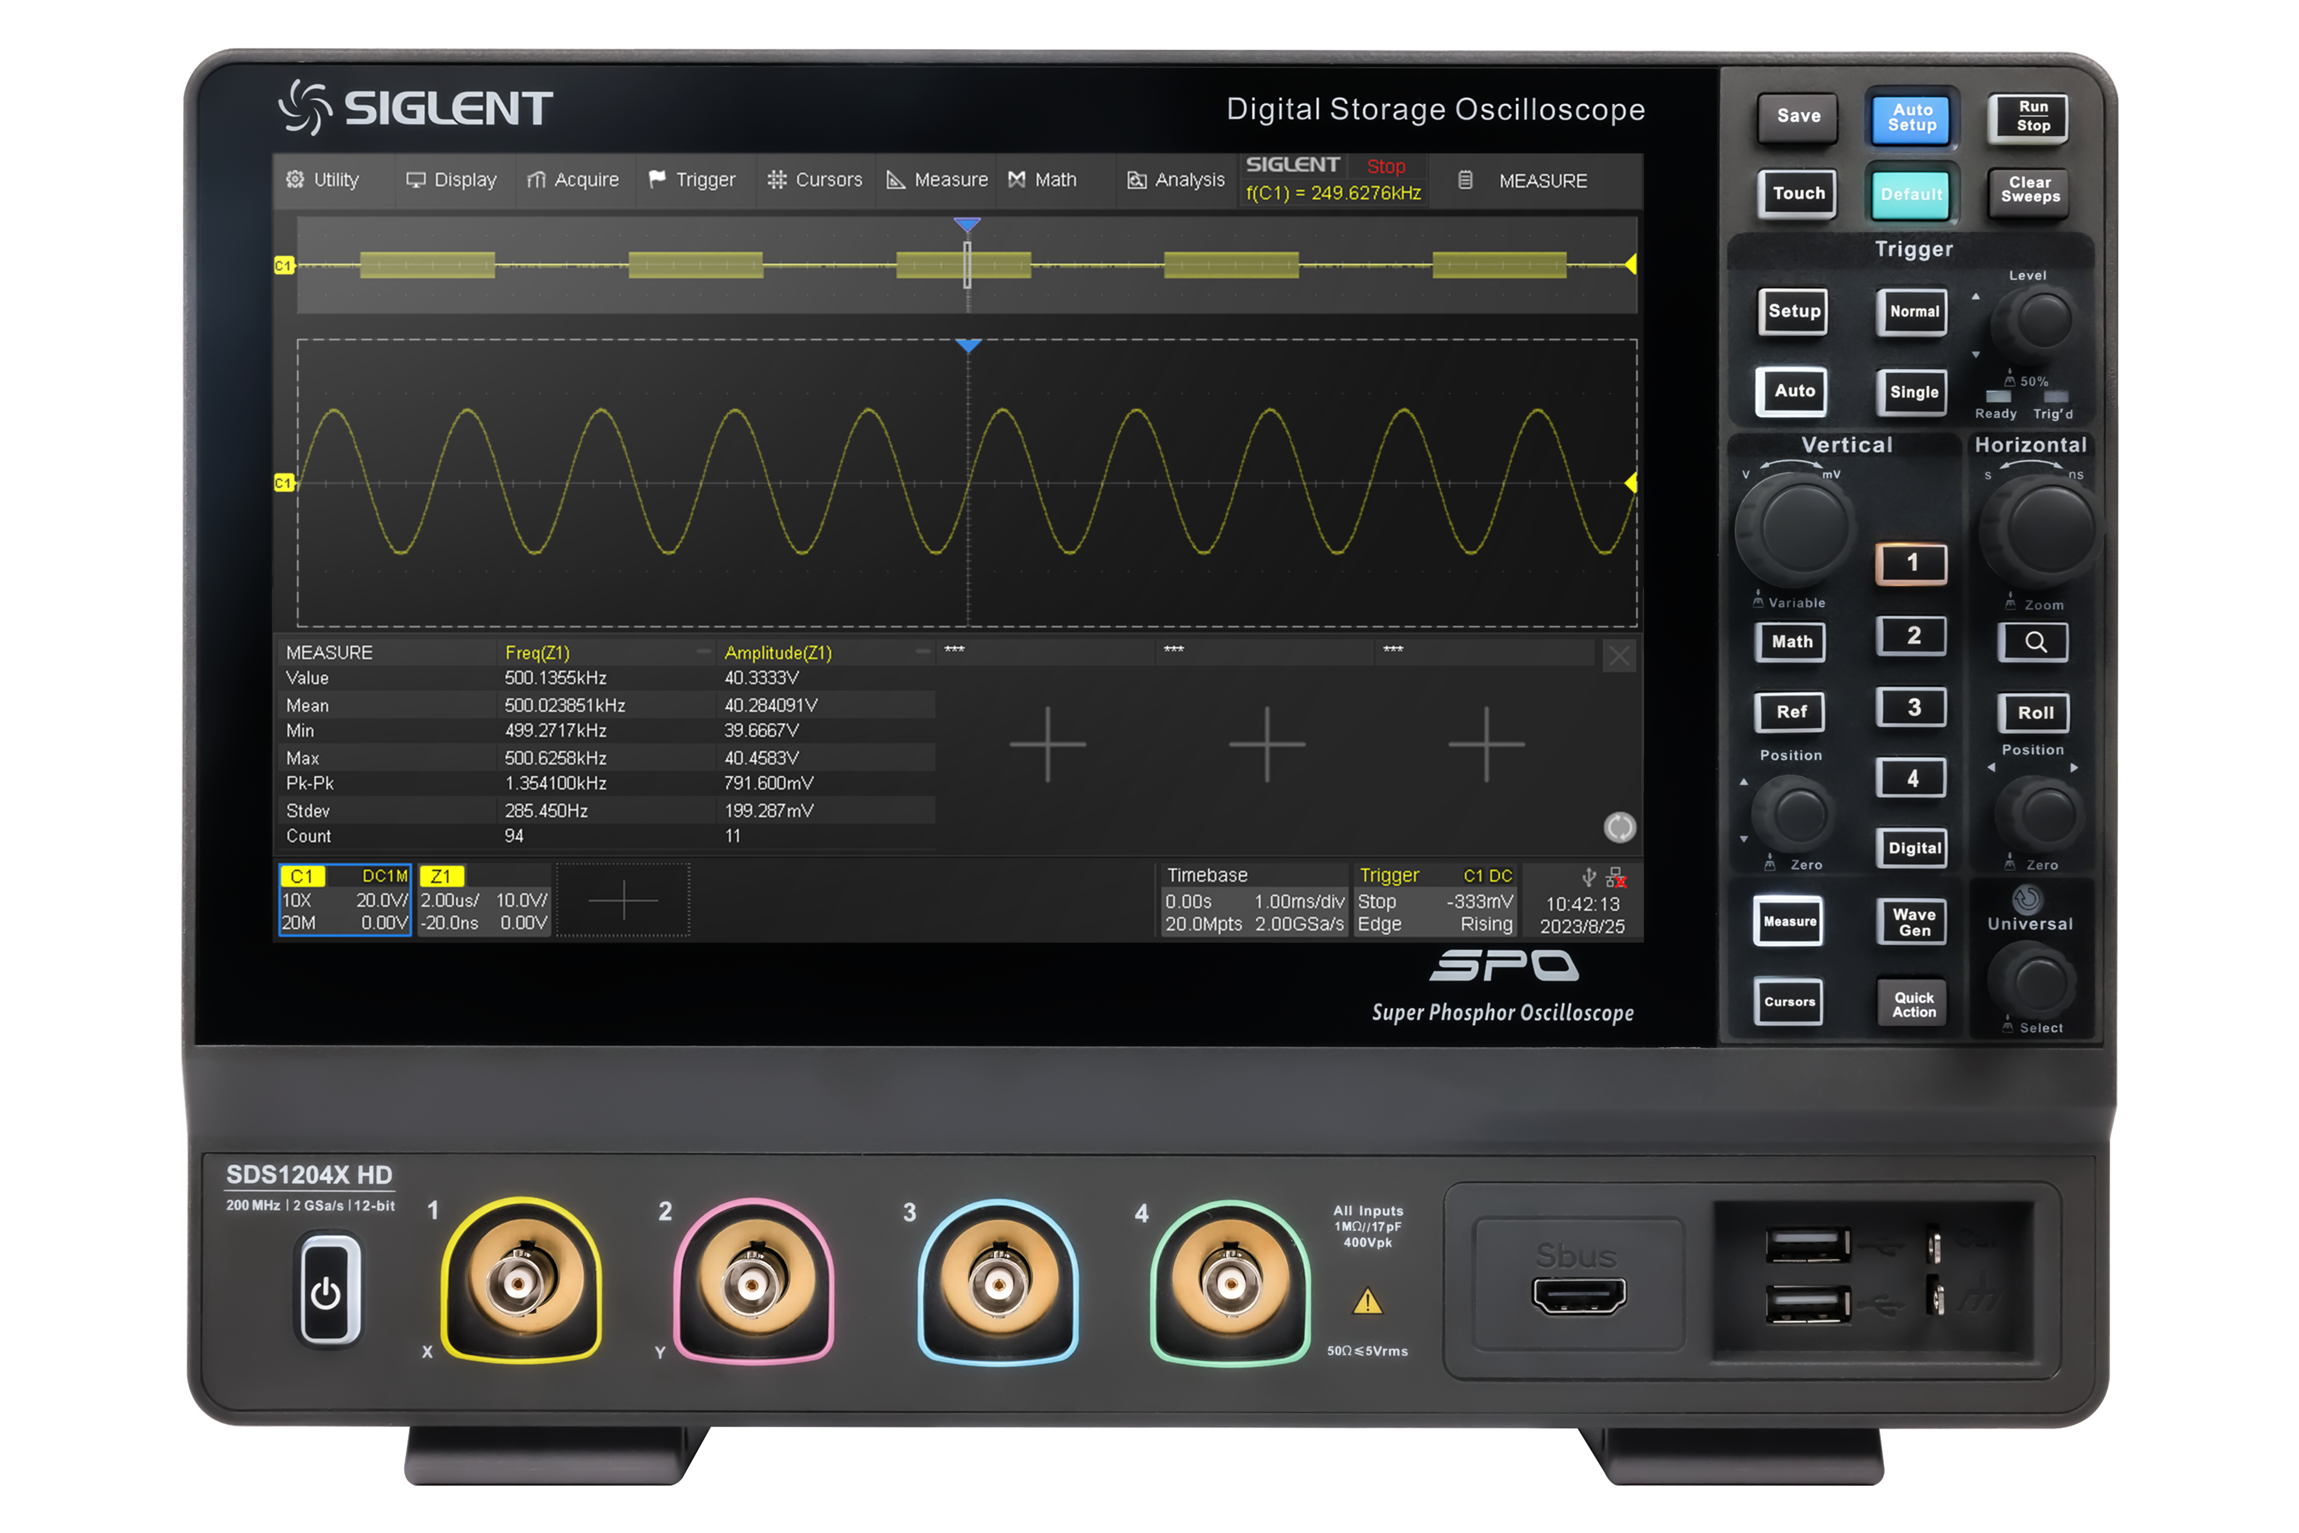Viewport: 2299px width, 1533px height.
Task: Open the Acquire menu
Action: [x=574, y=180]
